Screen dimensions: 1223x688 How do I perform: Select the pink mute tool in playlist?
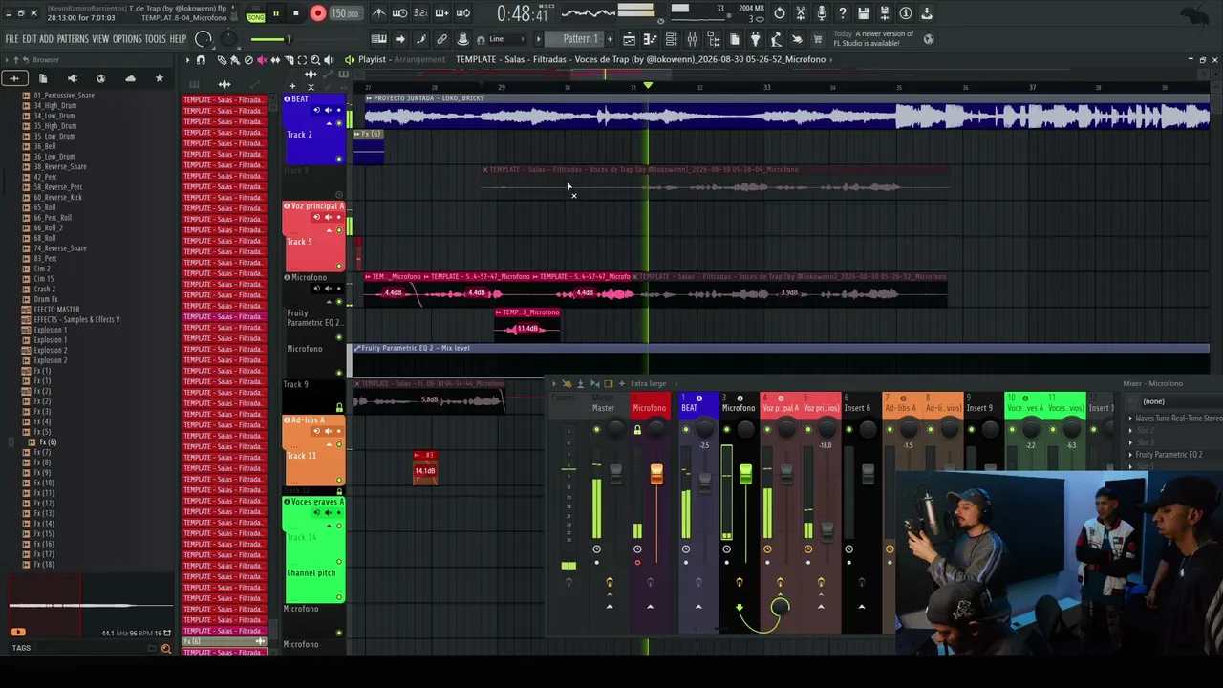[262, 60]
